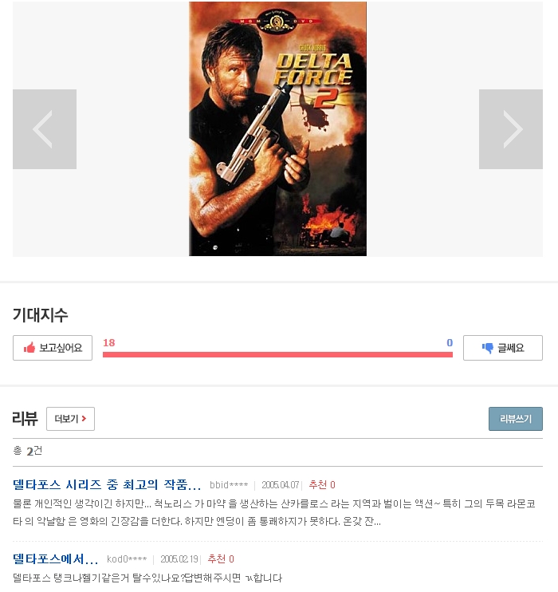The height and width of the screenshot is (592, 558).
Task: Click the 글쎄요 button
Action: 503,348
